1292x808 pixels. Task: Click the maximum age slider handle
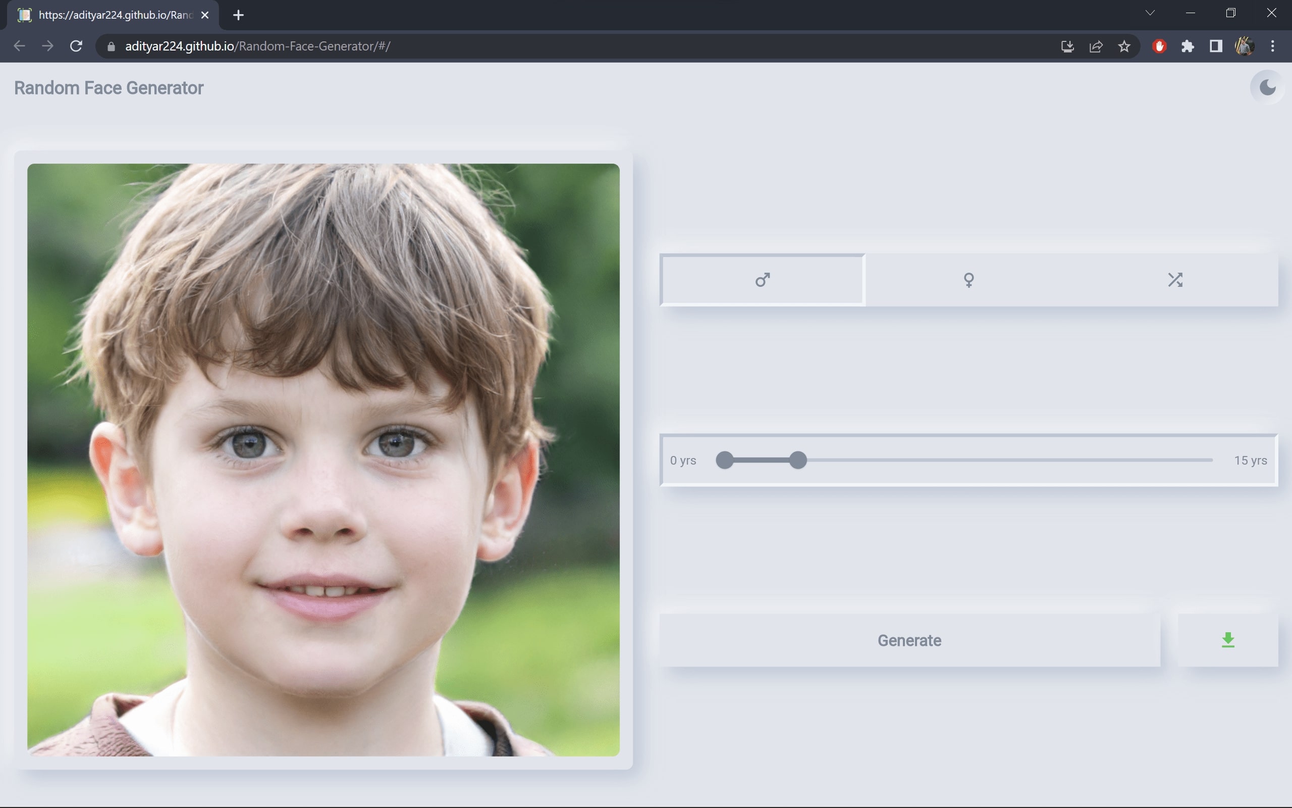(797, 460)
